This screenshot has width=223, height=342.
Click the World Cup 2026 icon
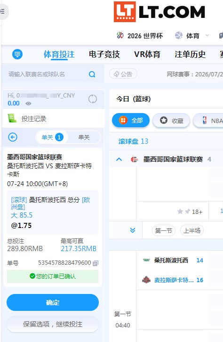point(120,35)
